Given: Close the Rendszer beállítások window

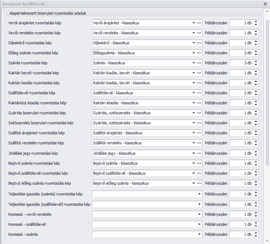Looking at the screenshot, I should point(265,4).
